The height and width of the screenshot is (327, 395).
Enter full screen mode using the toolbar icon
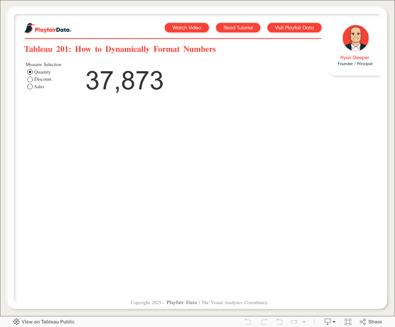348,322
